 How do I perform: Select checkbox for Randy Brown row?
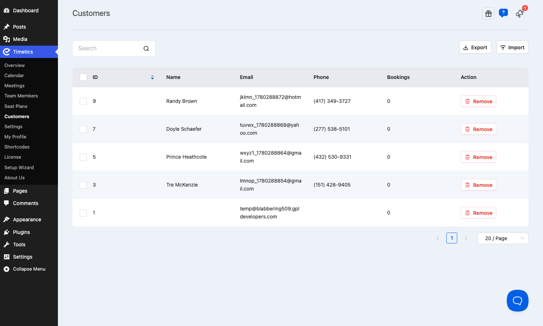coord(83,101)
